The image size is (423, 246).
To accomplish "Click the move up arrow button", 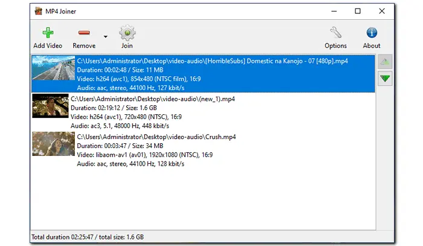I will point(385,62).
